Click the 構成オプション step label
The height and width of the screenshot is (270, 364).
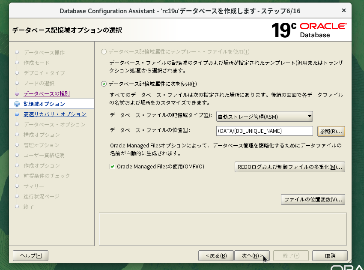coord(42,135)
